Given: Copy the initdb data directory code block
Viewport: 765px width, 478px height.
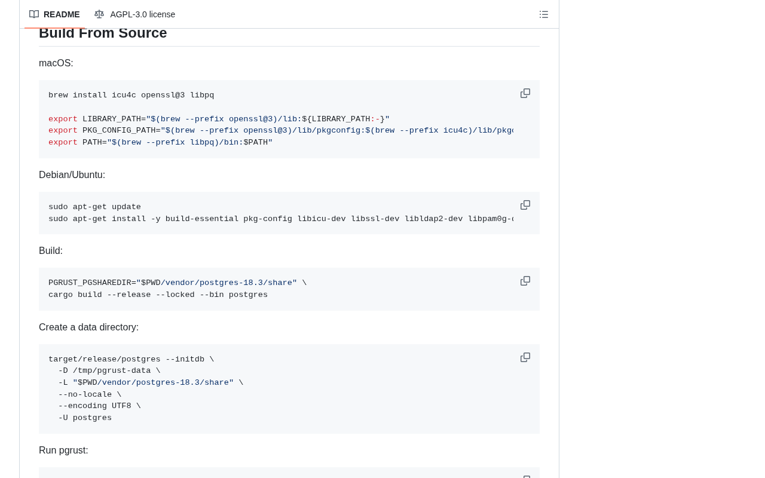Looking at the screenshot, I should pyautogui.click(x=525, y=357).
